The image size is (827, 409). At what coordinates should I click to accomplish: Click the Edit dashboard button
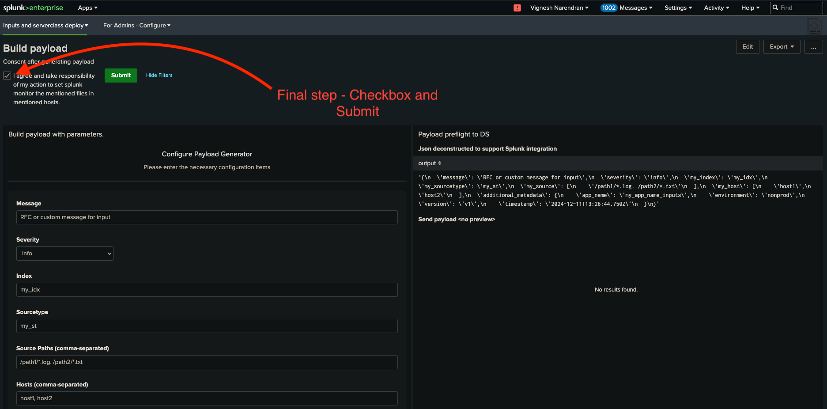(x=748, y=47)
